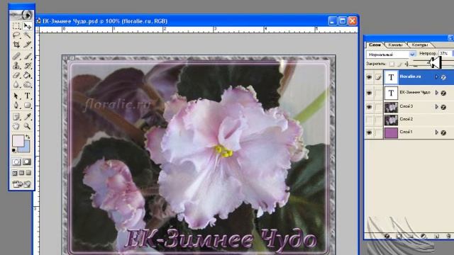Select the Dodge tool
The height and width of the screenshot is (255, 454).
[x=27, y=84]
